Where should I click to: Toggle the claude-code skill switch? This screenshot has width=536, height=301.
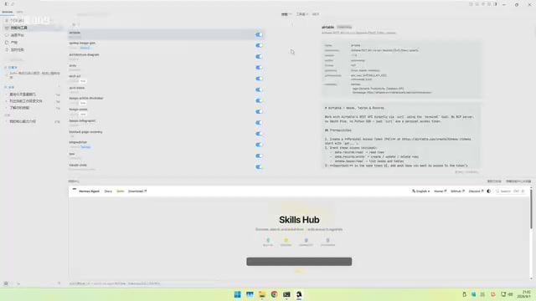tap(259, 167)
